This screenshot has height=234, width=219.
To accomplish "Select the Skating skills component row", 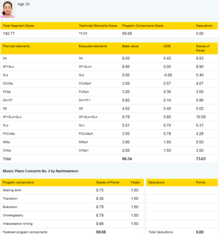I will click(72, 190).
